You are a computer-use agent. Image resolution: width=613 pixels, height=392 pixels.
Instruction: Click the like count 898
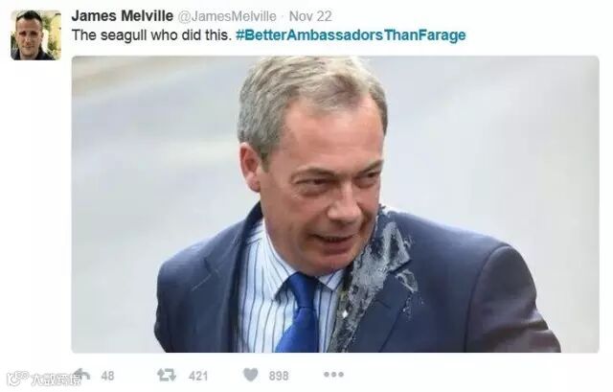point(279,376)
